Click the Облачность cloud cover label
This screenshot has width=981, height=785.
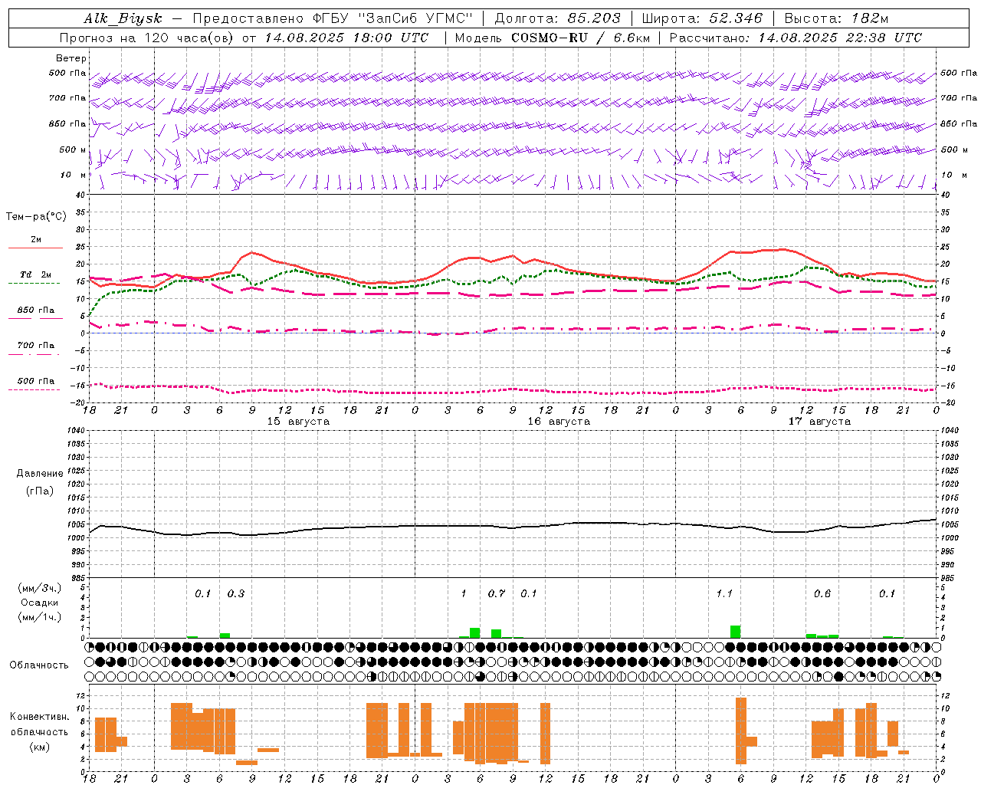(x=39, y=665)
